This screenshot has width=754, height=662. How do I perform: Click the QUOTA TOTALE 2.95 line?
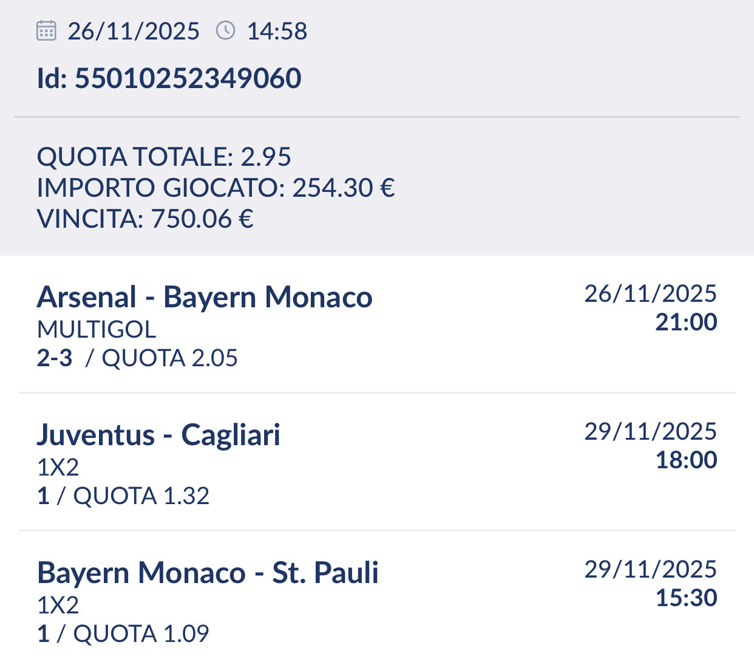164,157
